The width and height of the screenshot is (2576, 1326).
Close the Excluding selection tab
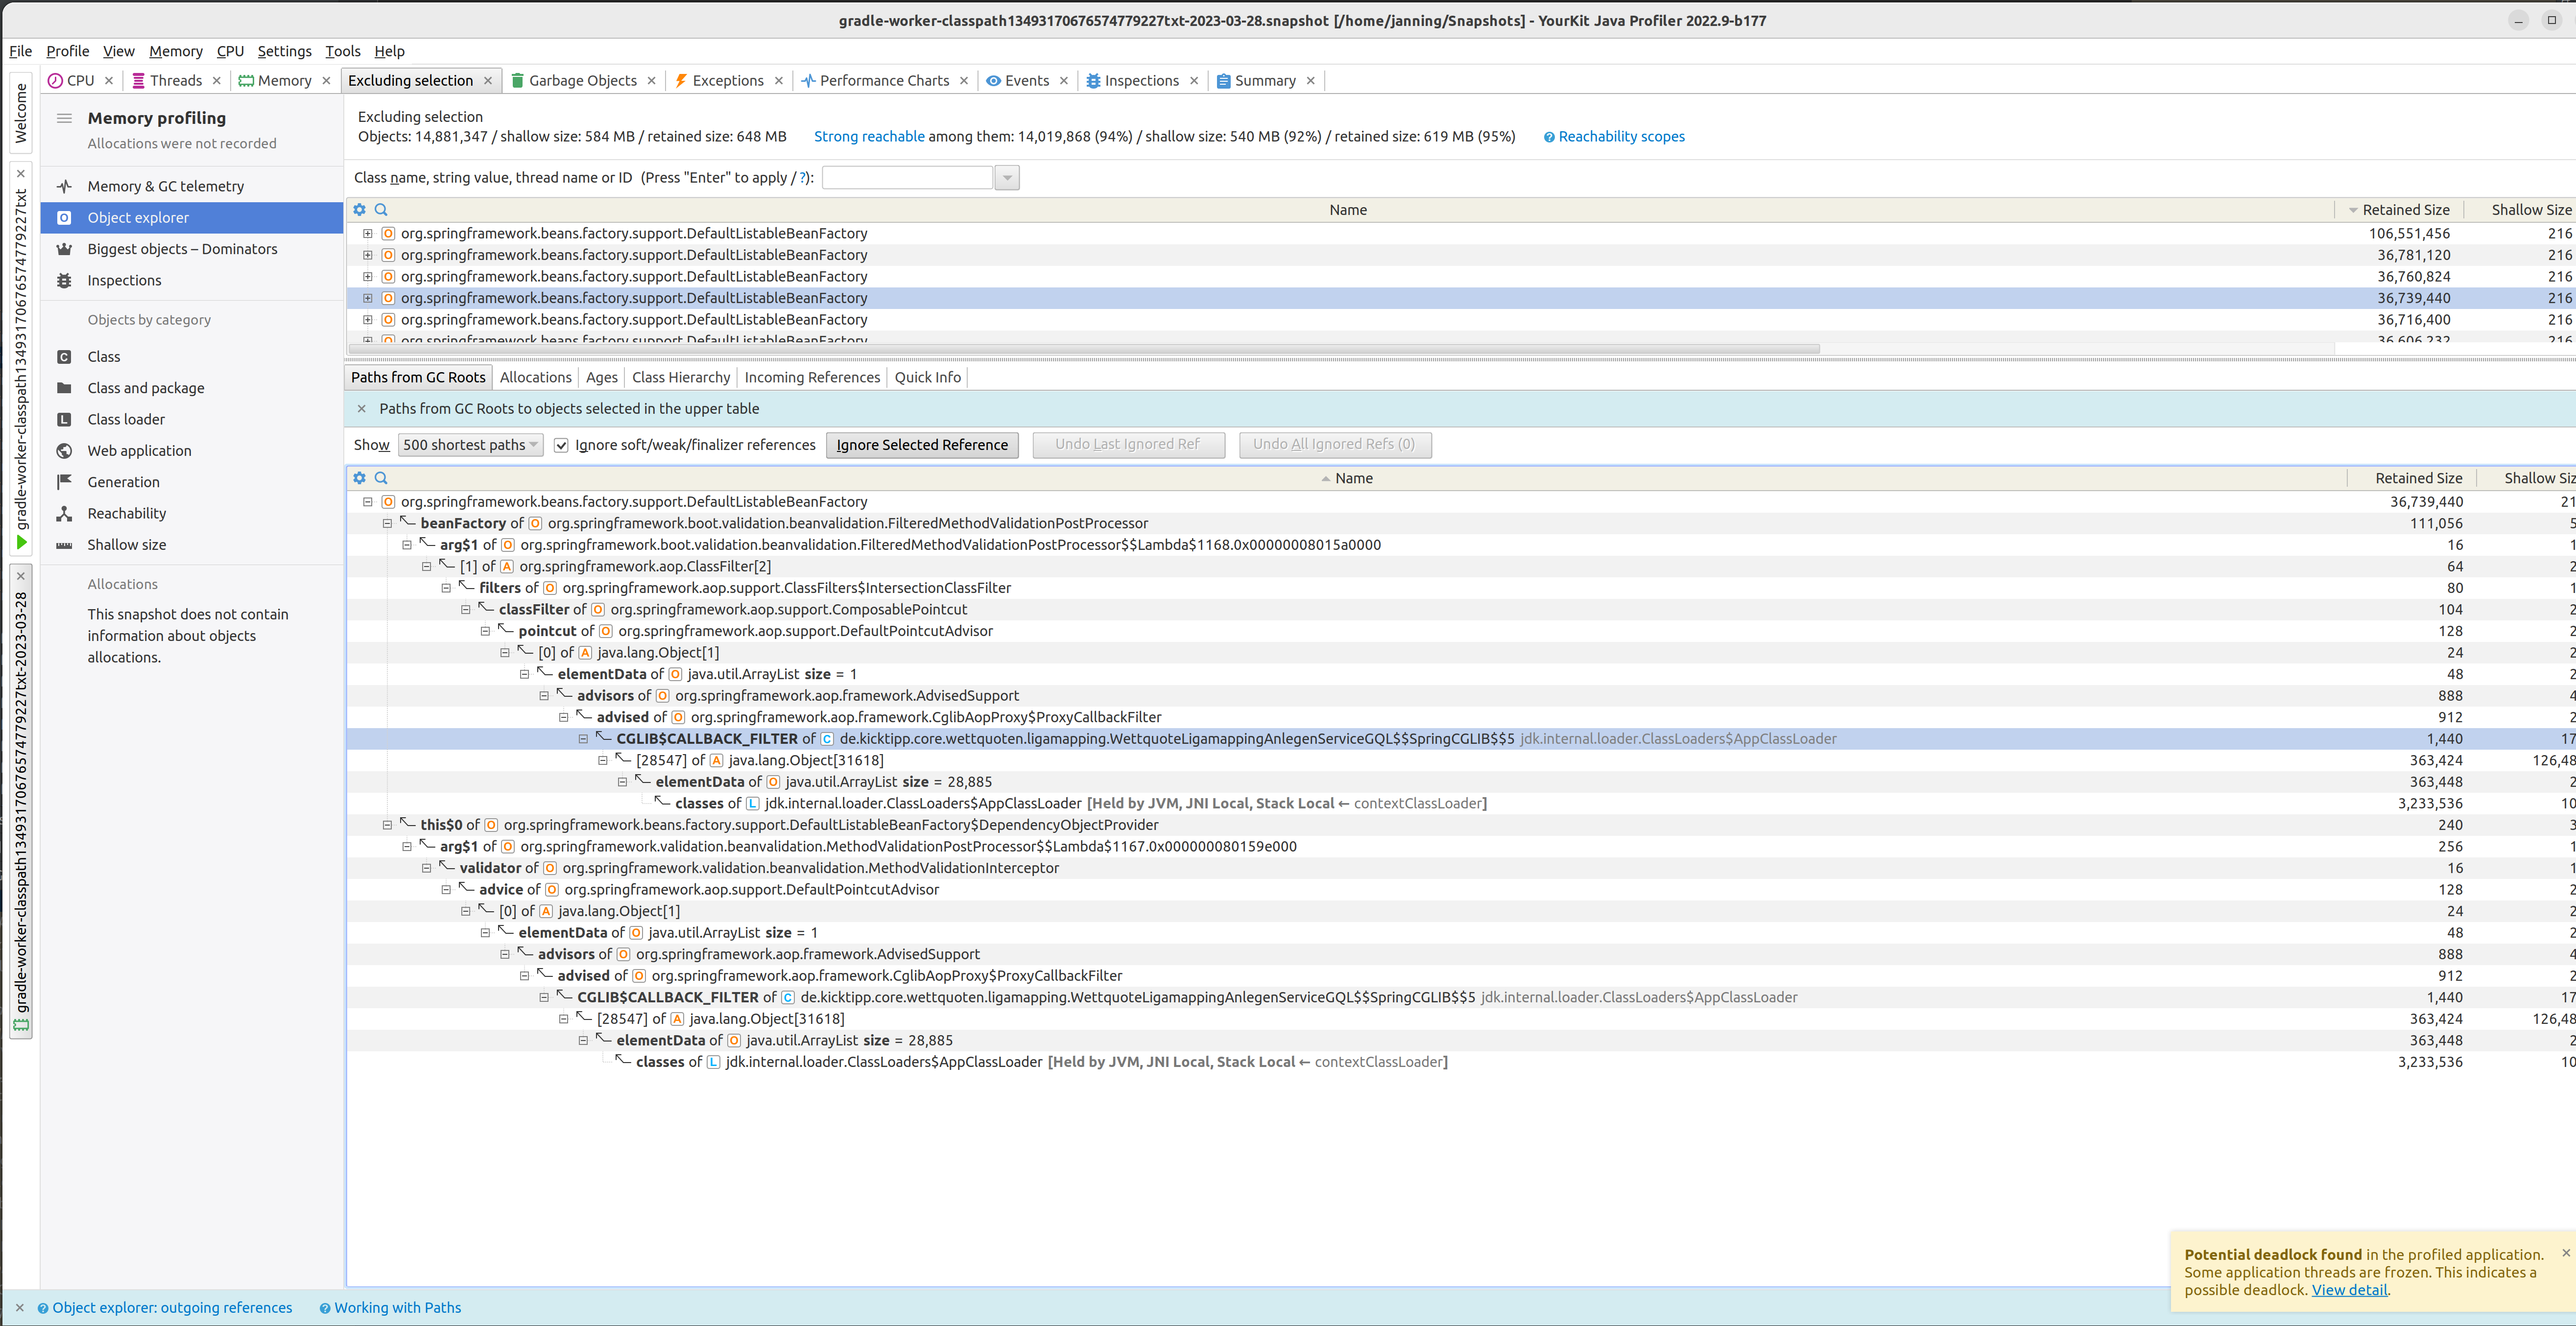[x=488, y=81]
